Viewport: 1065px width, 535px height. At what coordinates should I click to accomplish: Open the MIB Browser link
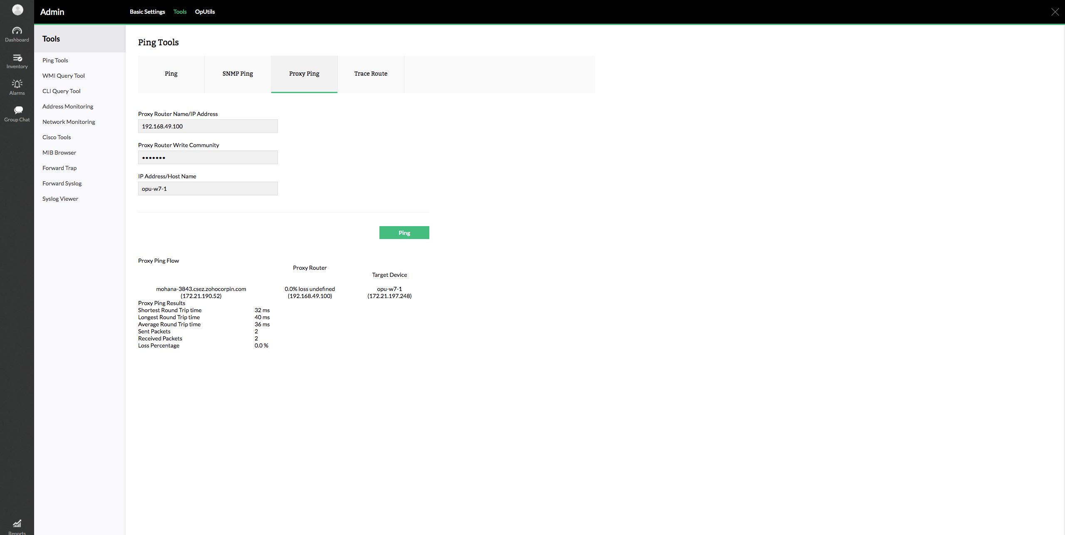tap(59, 153)
